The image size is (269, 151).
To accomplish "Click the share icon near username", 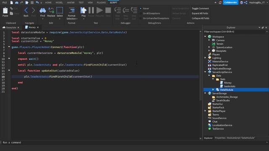I will click(x=245, y=3).
